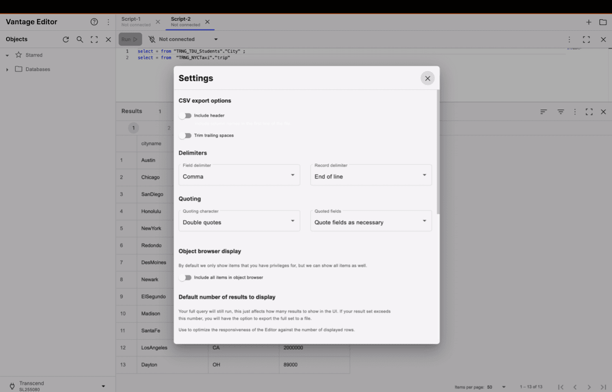Go to last page of results
This screenshot has width=612, height=392.
coord(603,387)
